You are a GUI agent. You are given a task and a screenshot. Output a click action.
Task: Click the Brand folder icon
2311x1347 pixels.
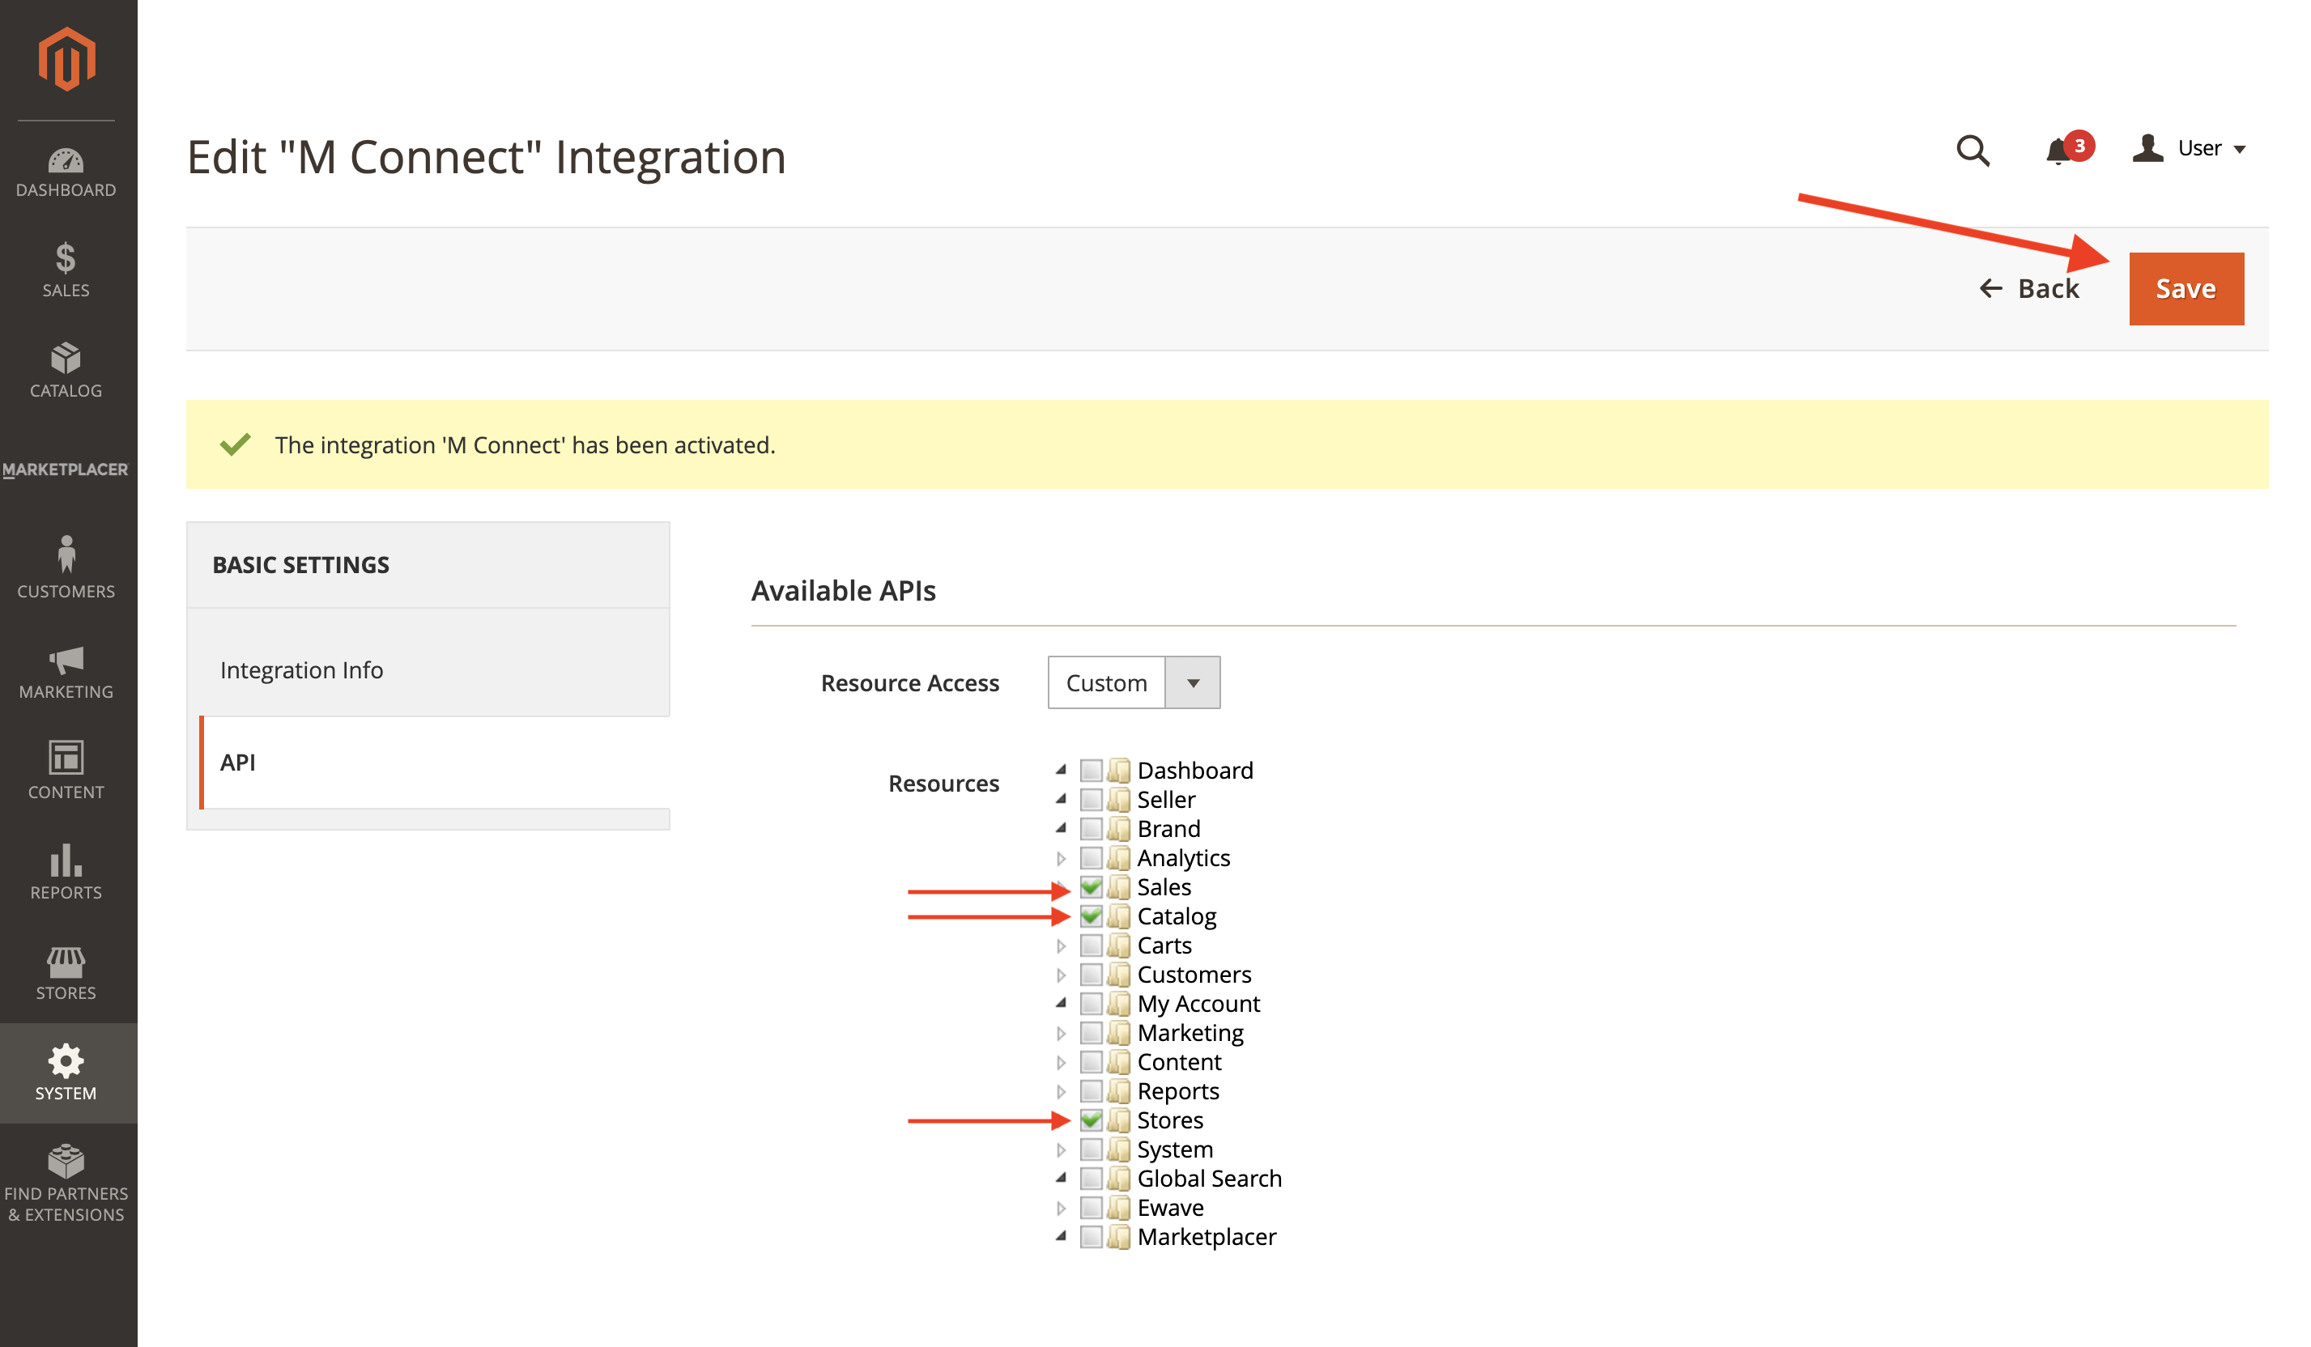pyautogui.click(x=1118, y=829)
